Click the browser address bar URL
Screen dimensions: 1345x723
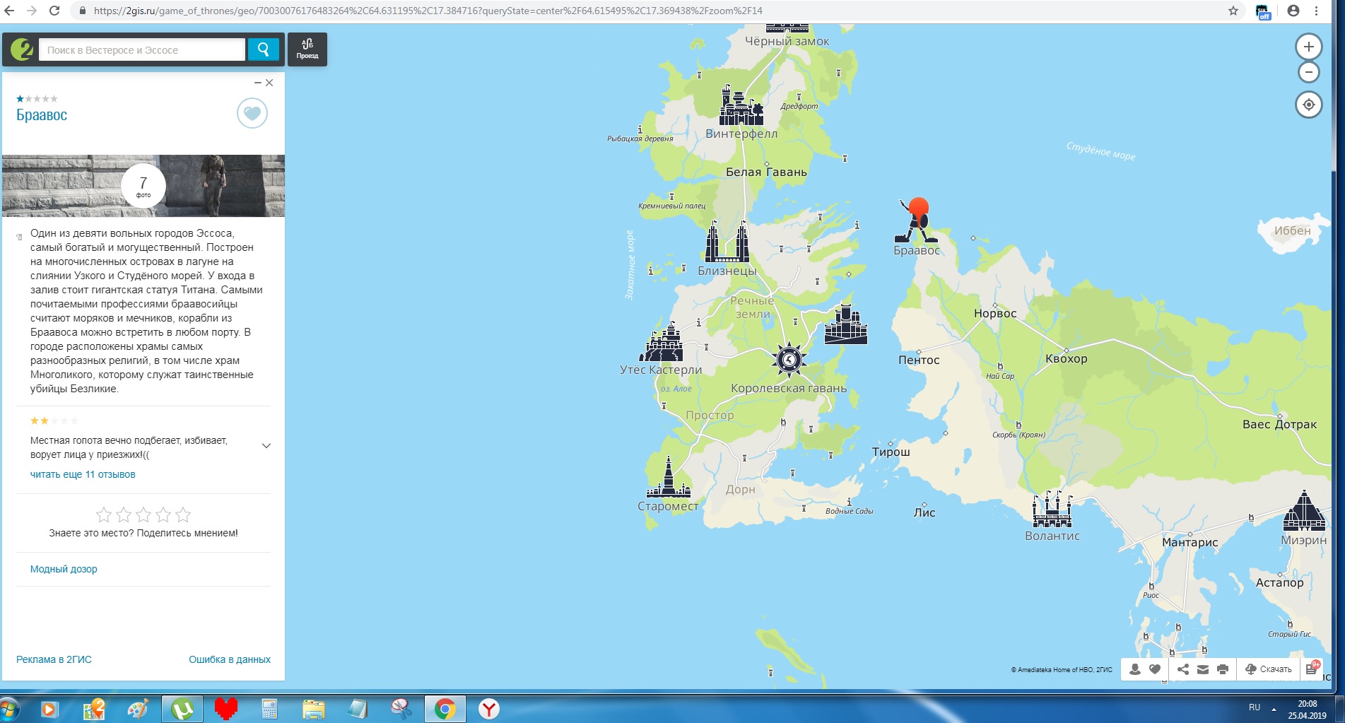click(428, 11)
